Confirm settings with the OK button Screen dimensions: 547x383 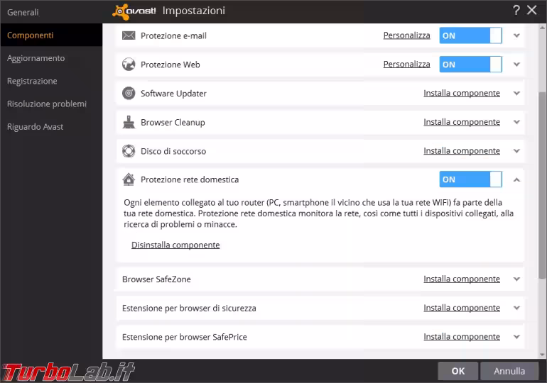457,371
